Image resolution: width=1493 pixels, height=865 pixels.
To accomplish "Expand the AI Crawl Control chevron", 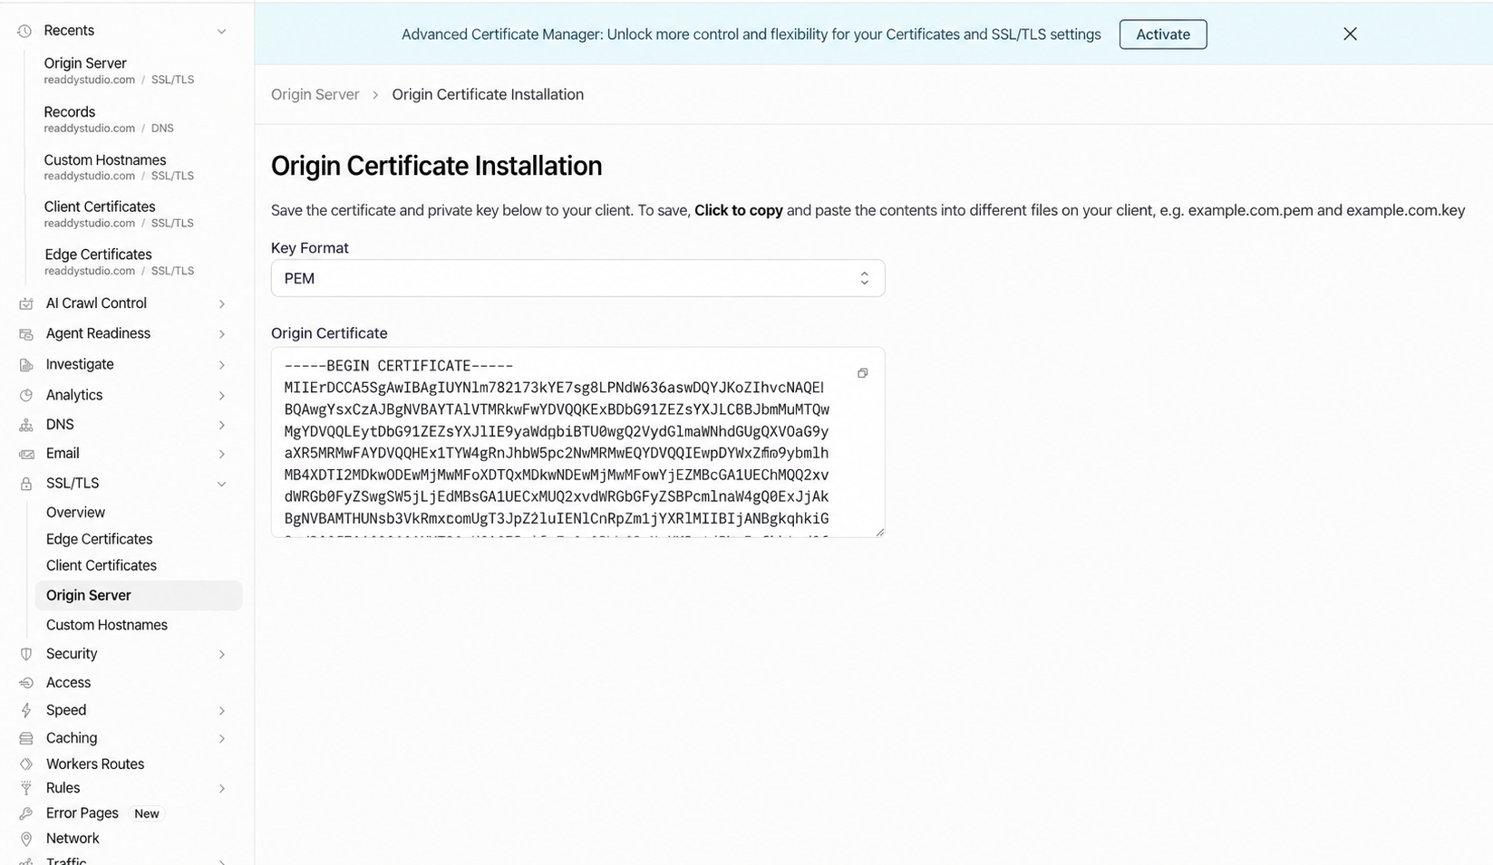I will pyautogui.click(x=221, y=304).
